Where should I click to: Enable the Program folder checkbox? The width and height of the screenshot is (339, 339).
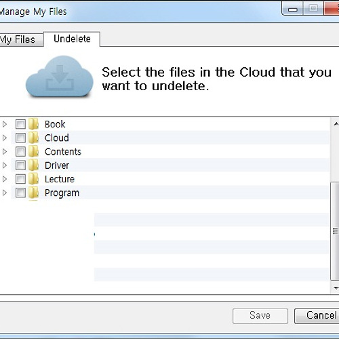coord(20,193)
